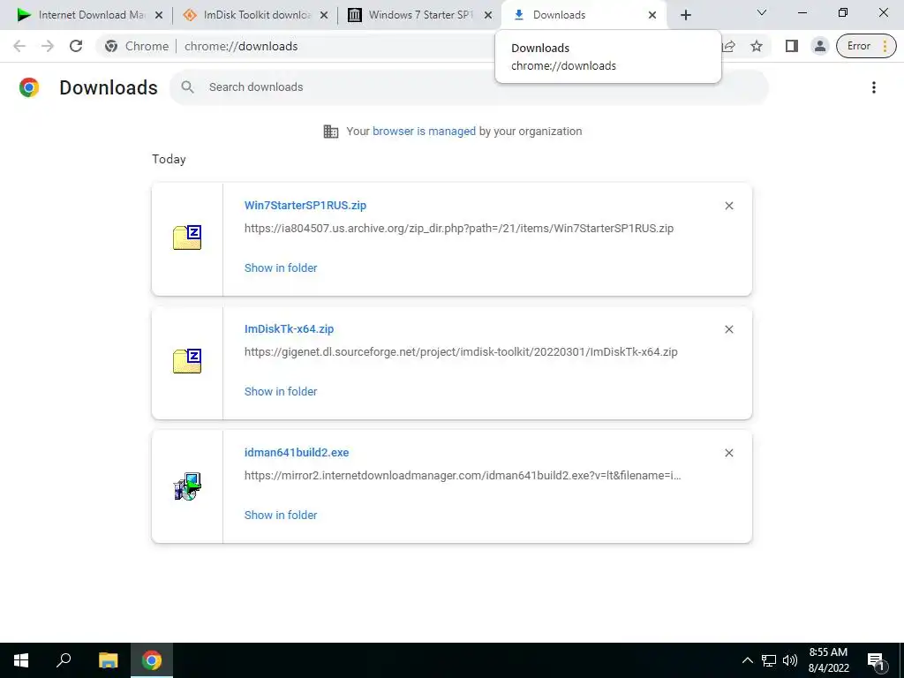
Task: Remove Win7StarterSP1RUS.zip from the list
Action: pos(728,206)
